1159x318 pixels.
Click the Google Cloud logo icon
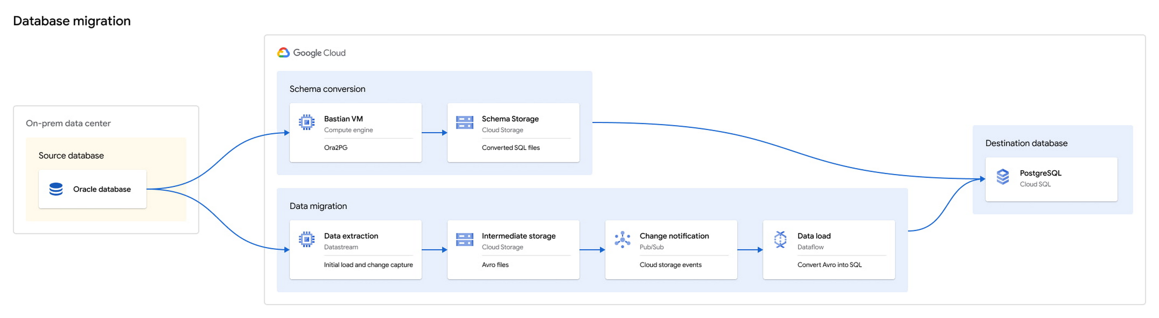tap(283, 52)
